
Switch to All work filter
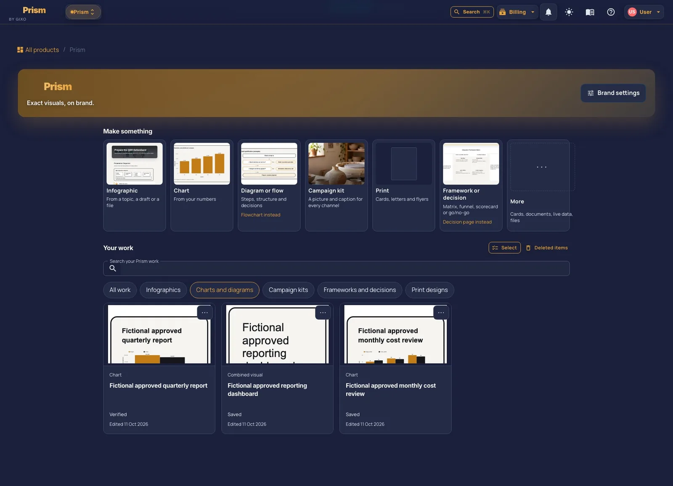pos(120,290)
